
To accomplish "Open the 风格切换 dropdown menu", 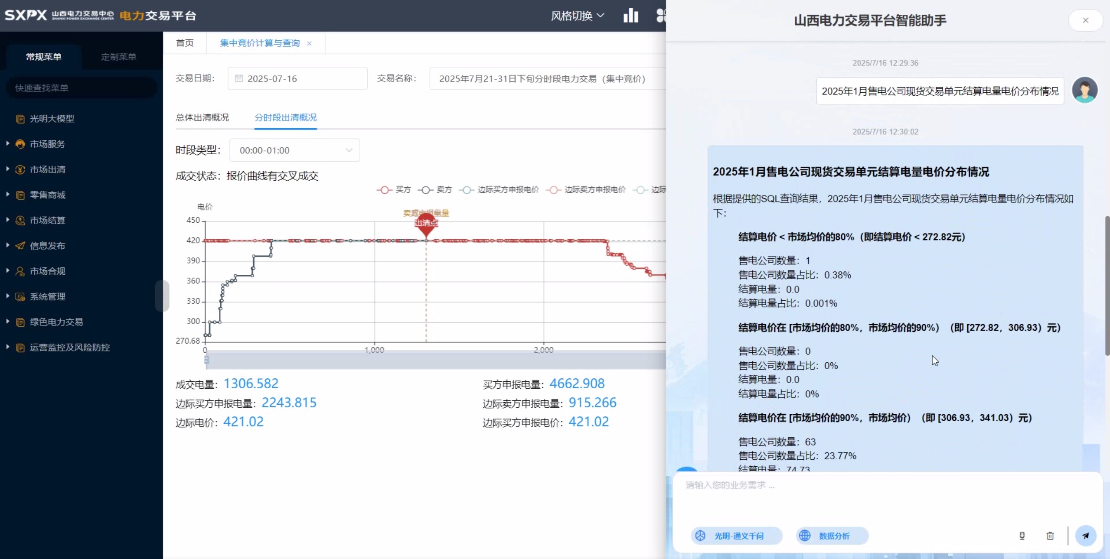I will 577,16.
